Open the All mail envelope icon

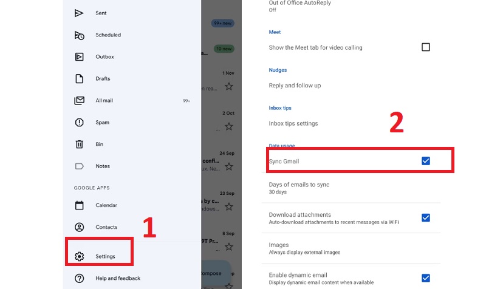[x=80, y=100]
